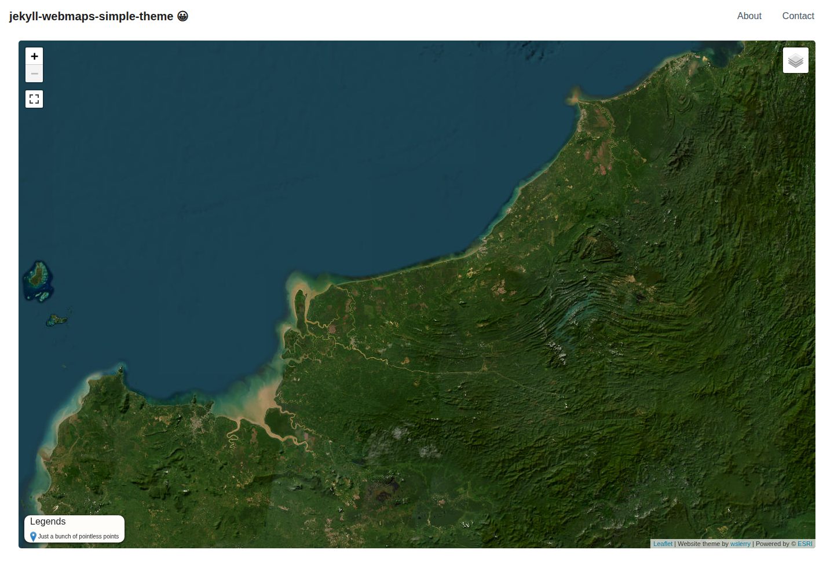Open the map layers control

tap(796, 60)
